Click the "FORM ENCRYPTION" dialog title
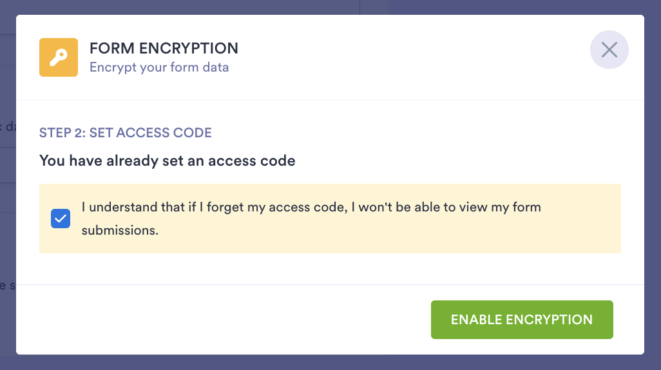 (164, 48)
